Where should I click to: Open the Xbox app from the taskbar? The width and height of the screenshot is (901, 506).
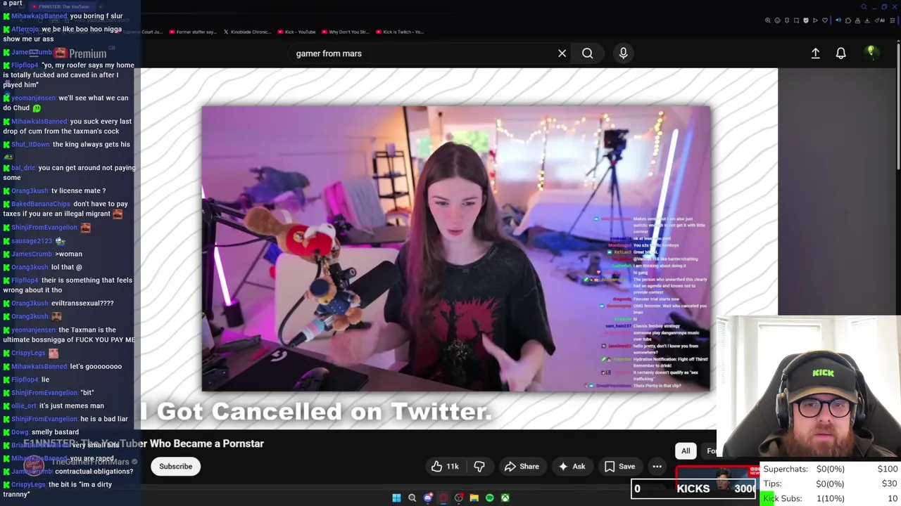point(505,498)
